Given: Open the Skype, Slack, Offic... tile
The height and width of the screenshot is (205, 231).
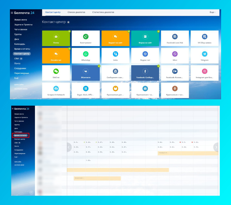Looking at the screenshot, I should [x=85, y=90].
